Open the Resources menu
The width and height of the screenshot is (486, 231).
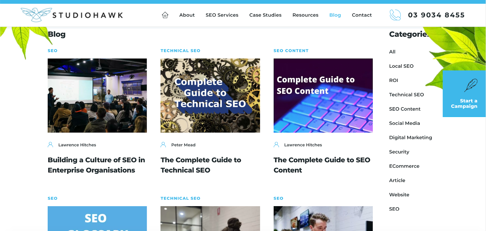pos(305,15)
